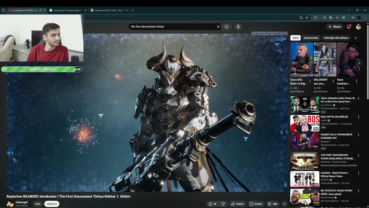Open YouTube notifications bell
369x208 pixels.
(x=349, y=27)
